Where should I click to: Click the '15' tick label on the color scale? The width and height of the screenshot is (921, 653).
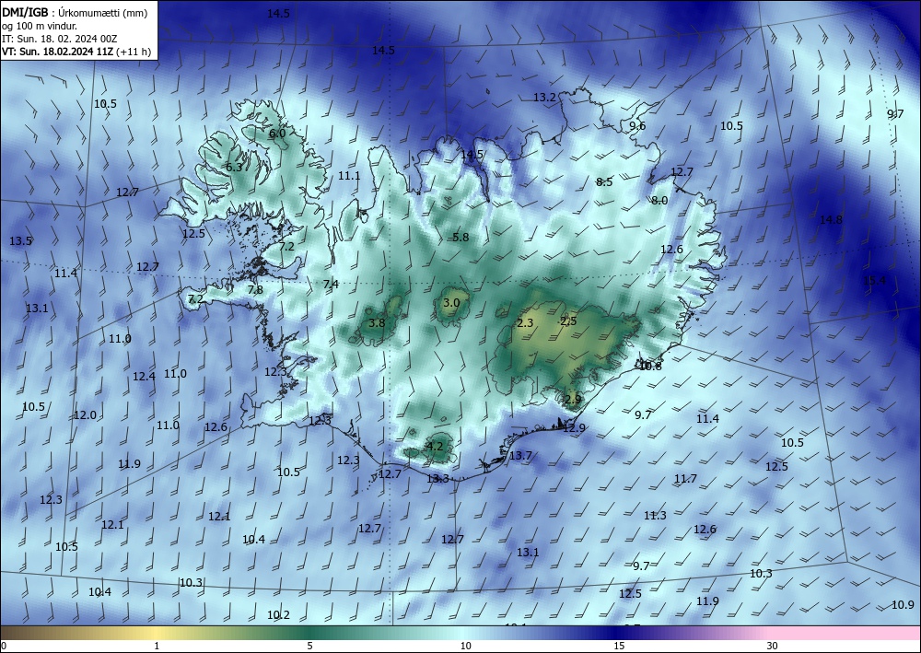pos(619,646)
